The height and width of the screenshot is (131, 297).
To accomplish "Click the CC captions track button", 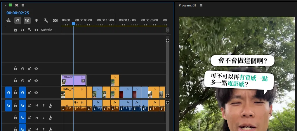I will click(55, 20).
